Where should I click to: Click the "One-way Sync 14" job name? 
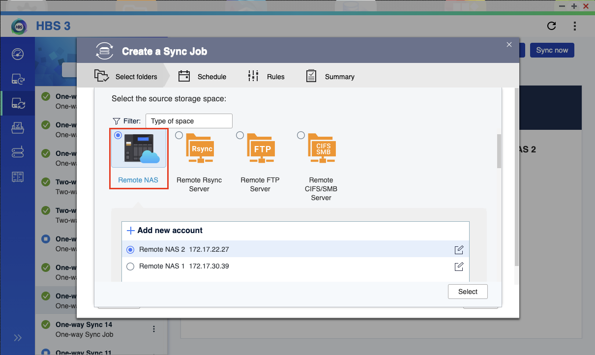[x=84, y=325]
